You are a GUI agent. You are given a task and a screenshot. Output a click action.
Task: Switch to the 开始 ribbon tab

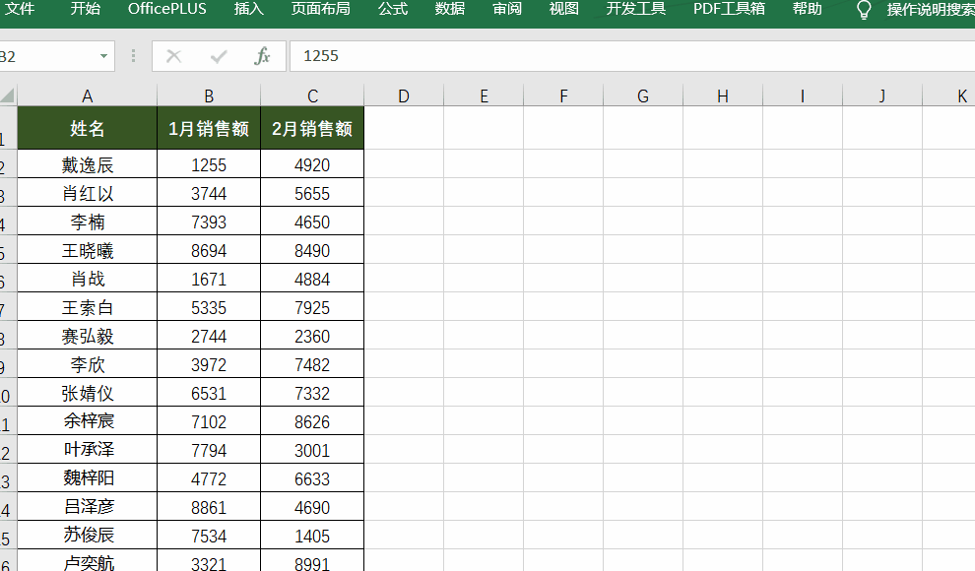85,9
